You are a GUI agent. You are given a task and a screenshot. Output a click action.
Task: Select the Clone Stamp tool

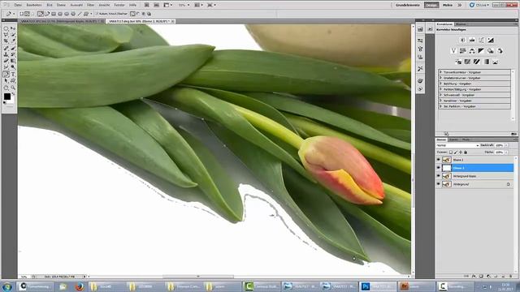(6, 54)
